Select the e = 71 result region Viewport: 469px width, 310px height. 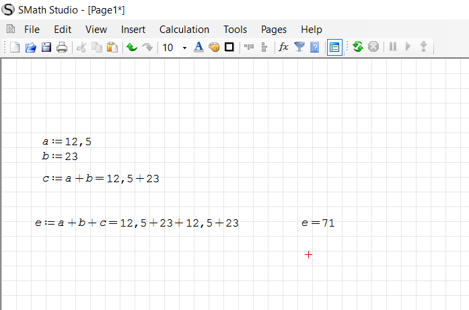coord(318,223)
